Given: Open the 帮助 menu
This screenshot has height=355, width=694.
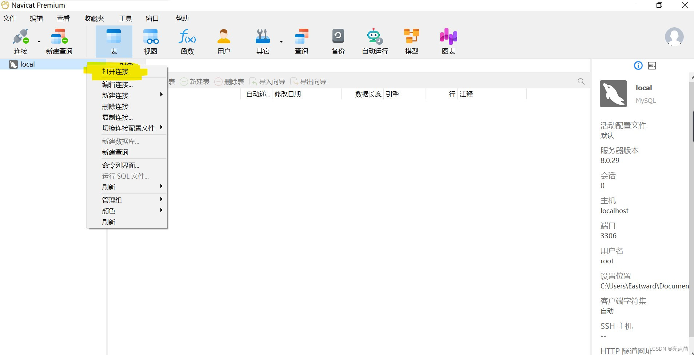Looking at the screenshot, I should (x=182, y=18).
